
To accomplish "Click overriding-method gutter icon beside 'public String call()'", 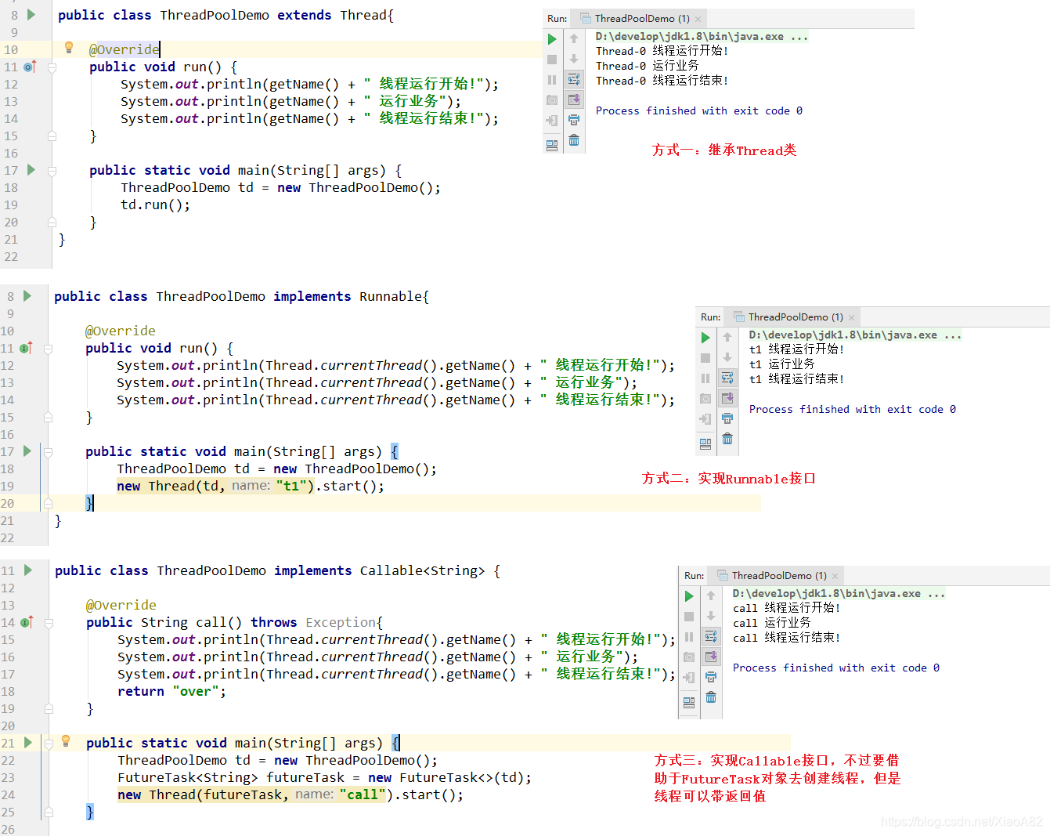I will [27, 621].
